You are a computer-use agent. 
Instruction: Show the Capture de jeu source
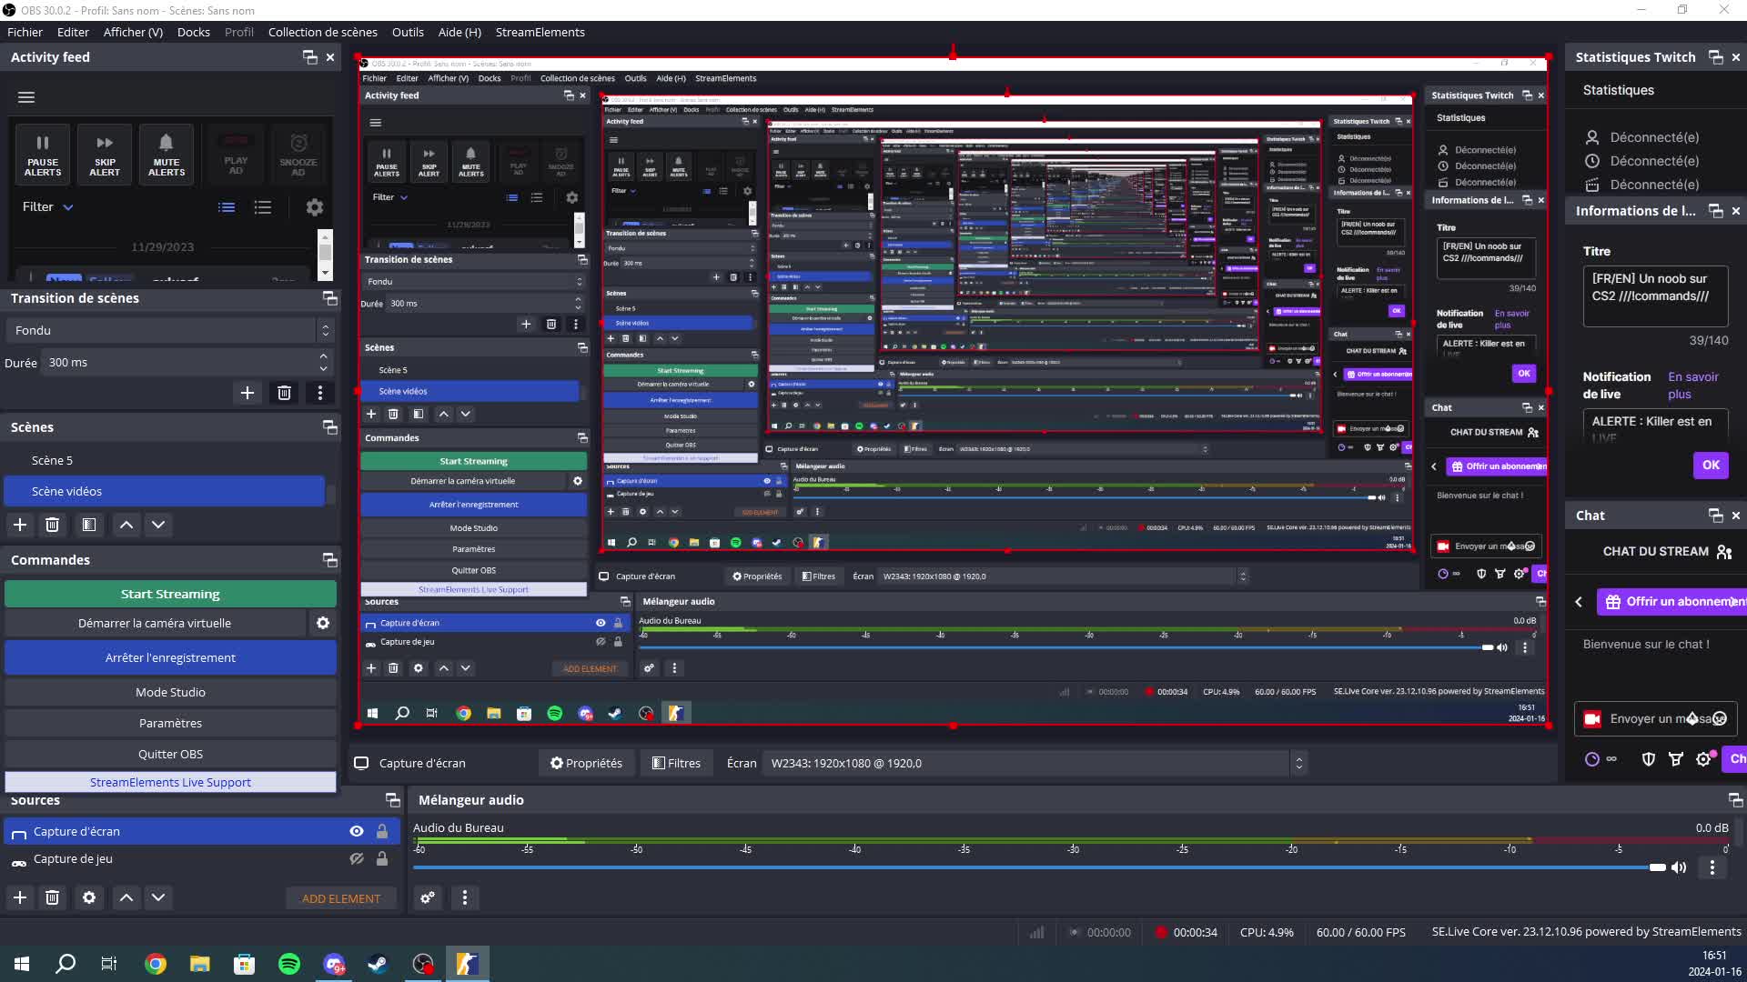point(357,859)
